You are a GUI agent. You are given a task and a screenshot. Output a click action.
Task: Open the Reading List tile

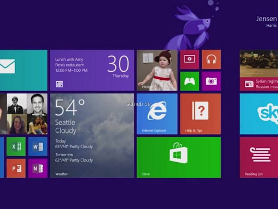(259, 157)
